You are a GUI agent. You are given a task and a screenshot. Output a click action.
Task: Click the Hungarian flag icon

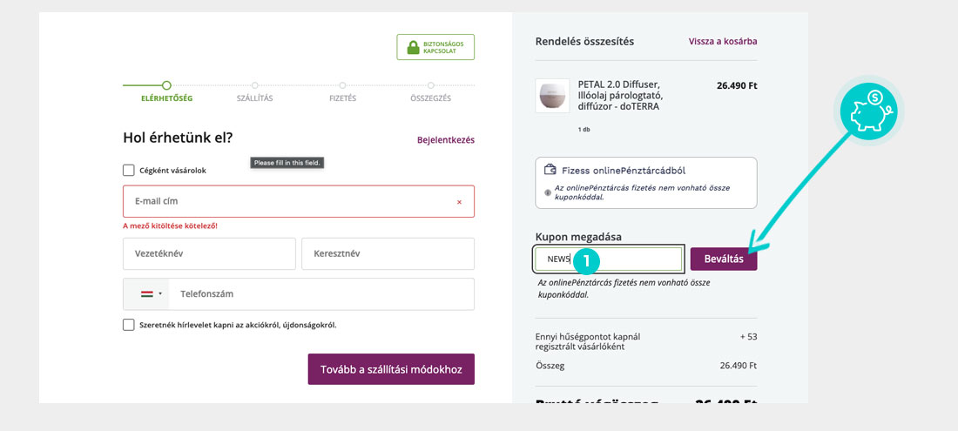point(147,294)
